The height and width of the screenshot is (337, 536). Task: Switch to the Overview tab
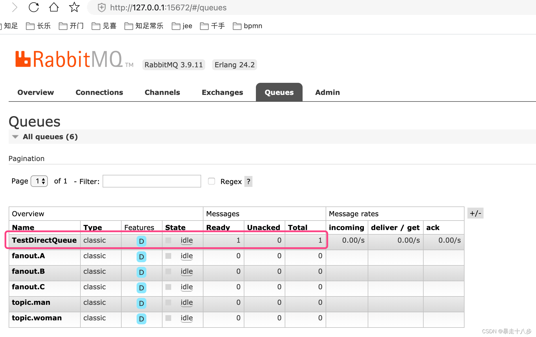(x=36, y=92)
